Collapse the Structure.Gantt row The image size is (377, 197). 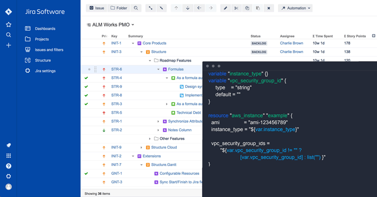pos(141,165)
